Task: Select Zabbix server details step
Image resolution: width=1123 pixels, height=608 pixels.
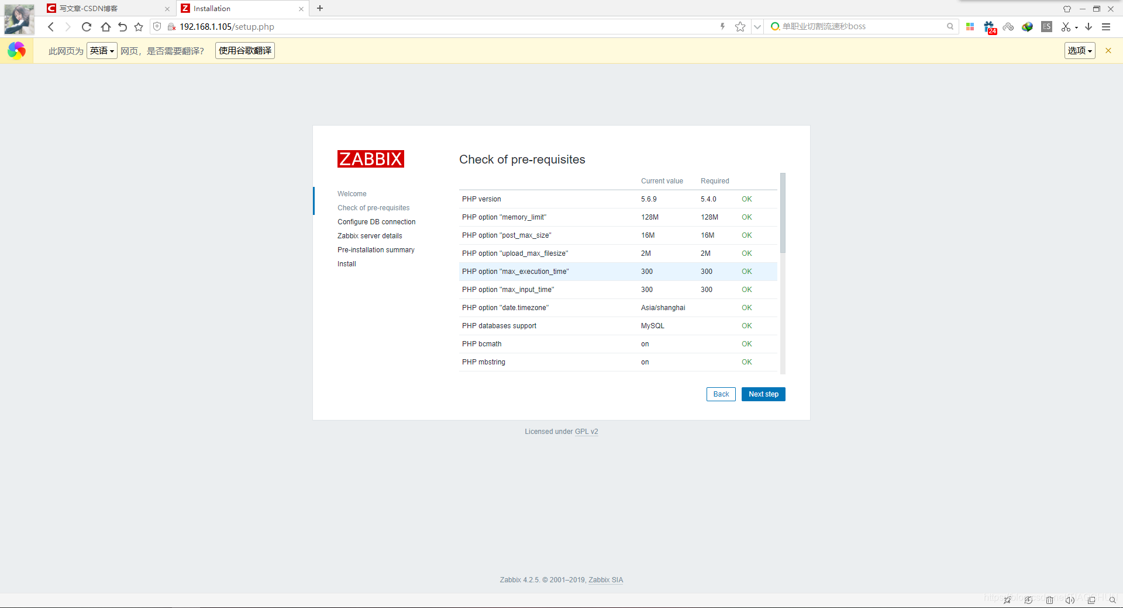Action: (x=370, y=236)
